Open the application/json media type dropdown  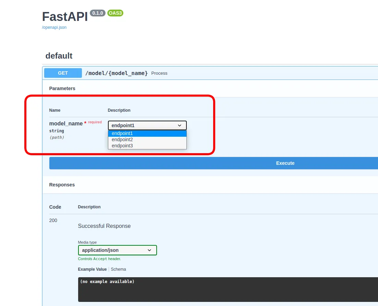pos(118,250)
